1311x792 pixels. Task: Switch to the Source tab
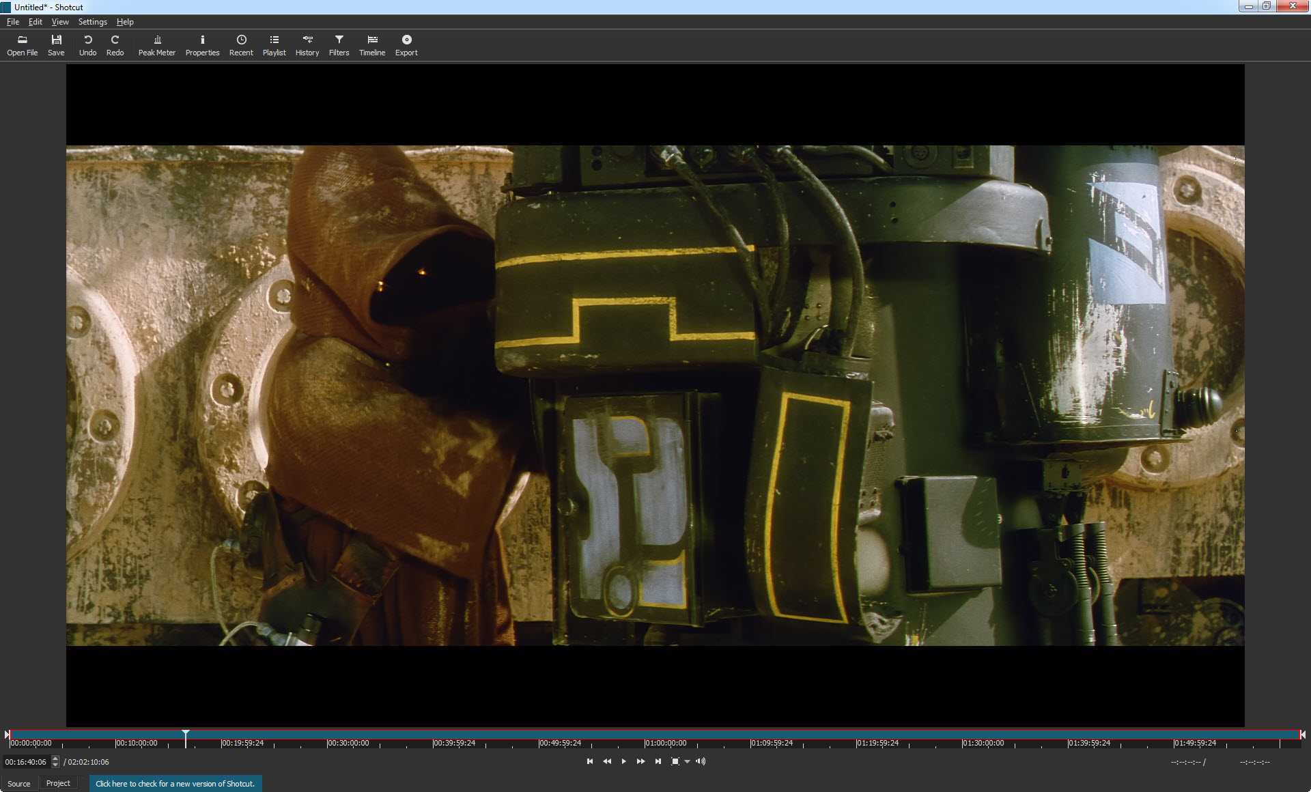(19, 783)
